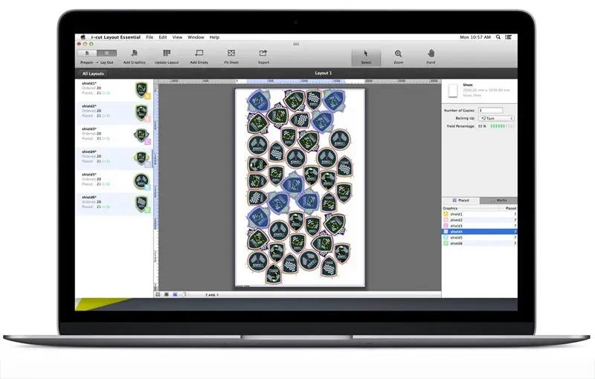Click the All Layouts button
Screen dimensions: 595x379
point(93,74)
